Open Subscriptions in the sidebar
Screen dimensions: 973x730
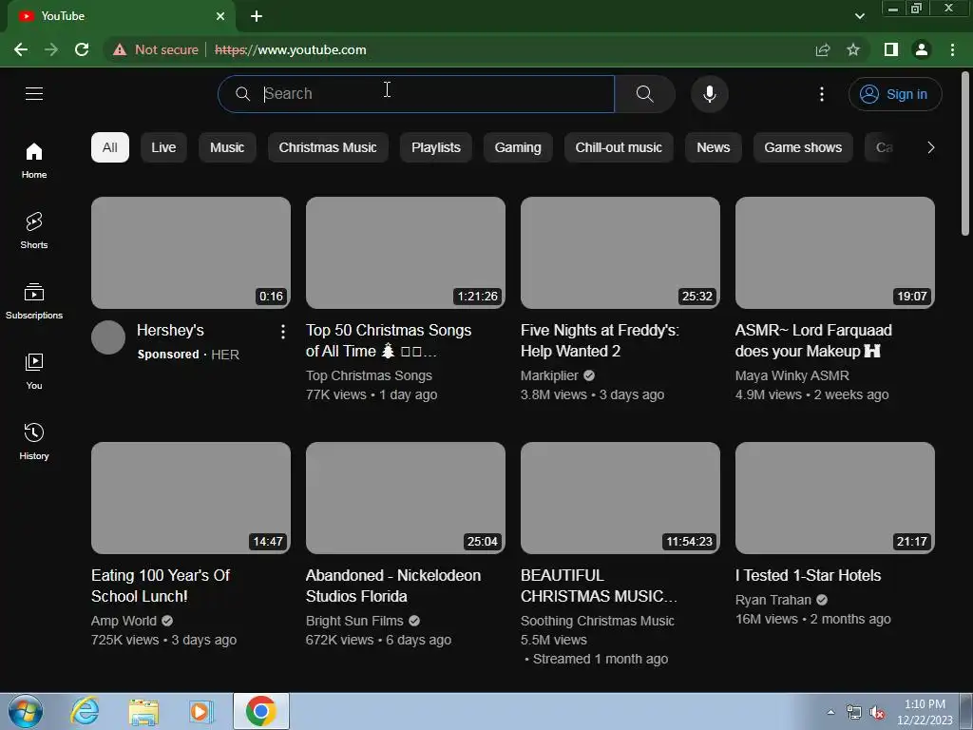(x=34, y=301)
